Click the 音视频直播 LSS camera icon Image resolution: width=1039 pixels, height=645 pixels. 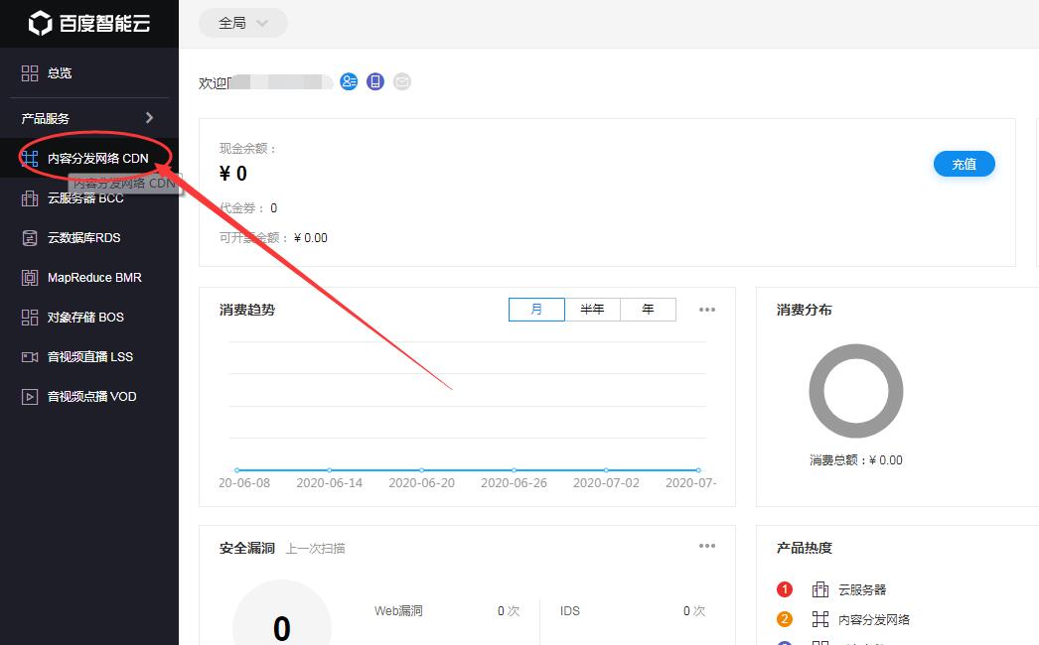point(30,357)
